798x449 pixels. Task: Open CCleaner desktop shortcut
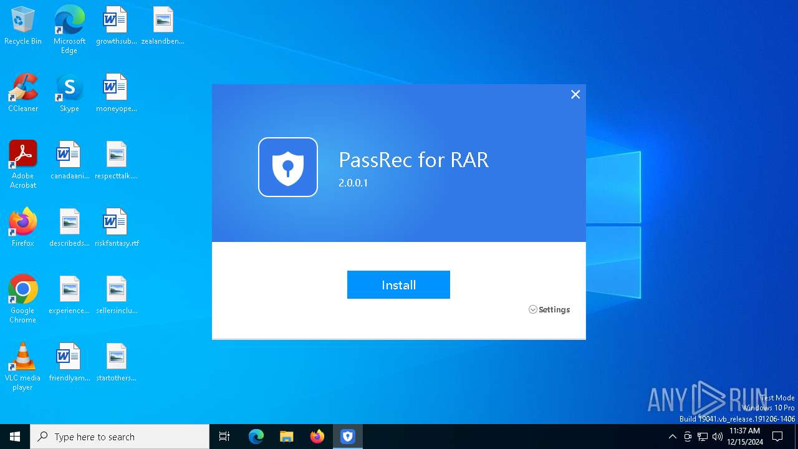[23, 94]
